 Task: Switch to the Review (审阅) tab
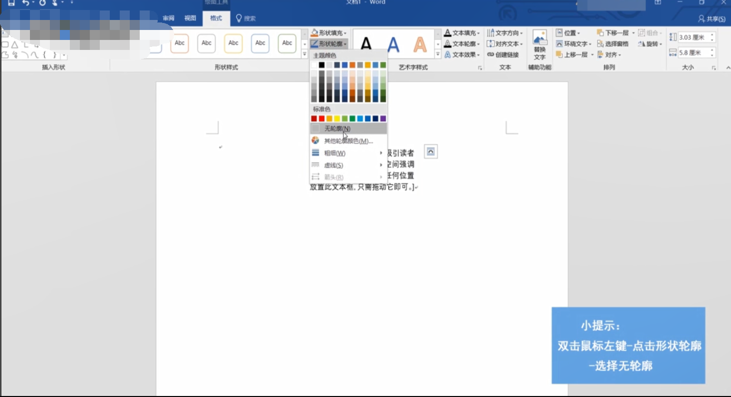point(169,18)
